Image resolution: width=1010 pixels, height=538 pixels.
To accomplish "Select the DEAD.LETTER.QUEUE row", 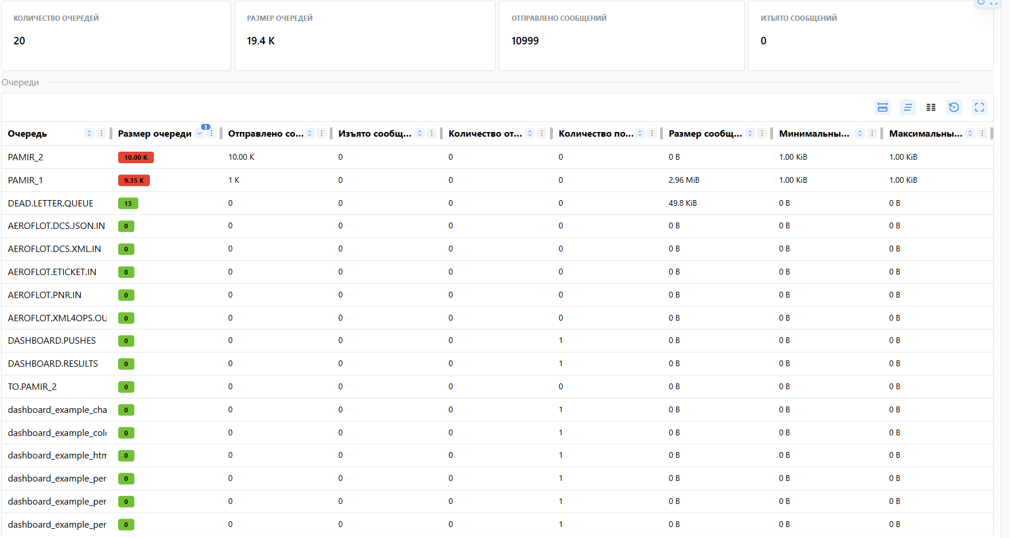I will point(51,204).
